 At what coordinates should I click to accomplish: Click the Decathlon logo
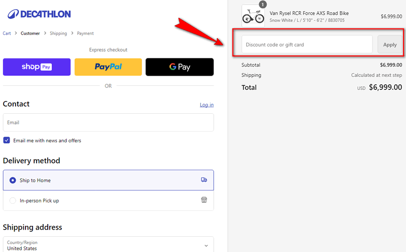pyautogui.click(x=39, y=14)
